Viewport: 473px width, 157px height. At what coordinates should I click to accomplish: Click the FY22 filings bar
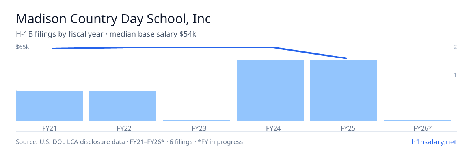tap(123, 106)
